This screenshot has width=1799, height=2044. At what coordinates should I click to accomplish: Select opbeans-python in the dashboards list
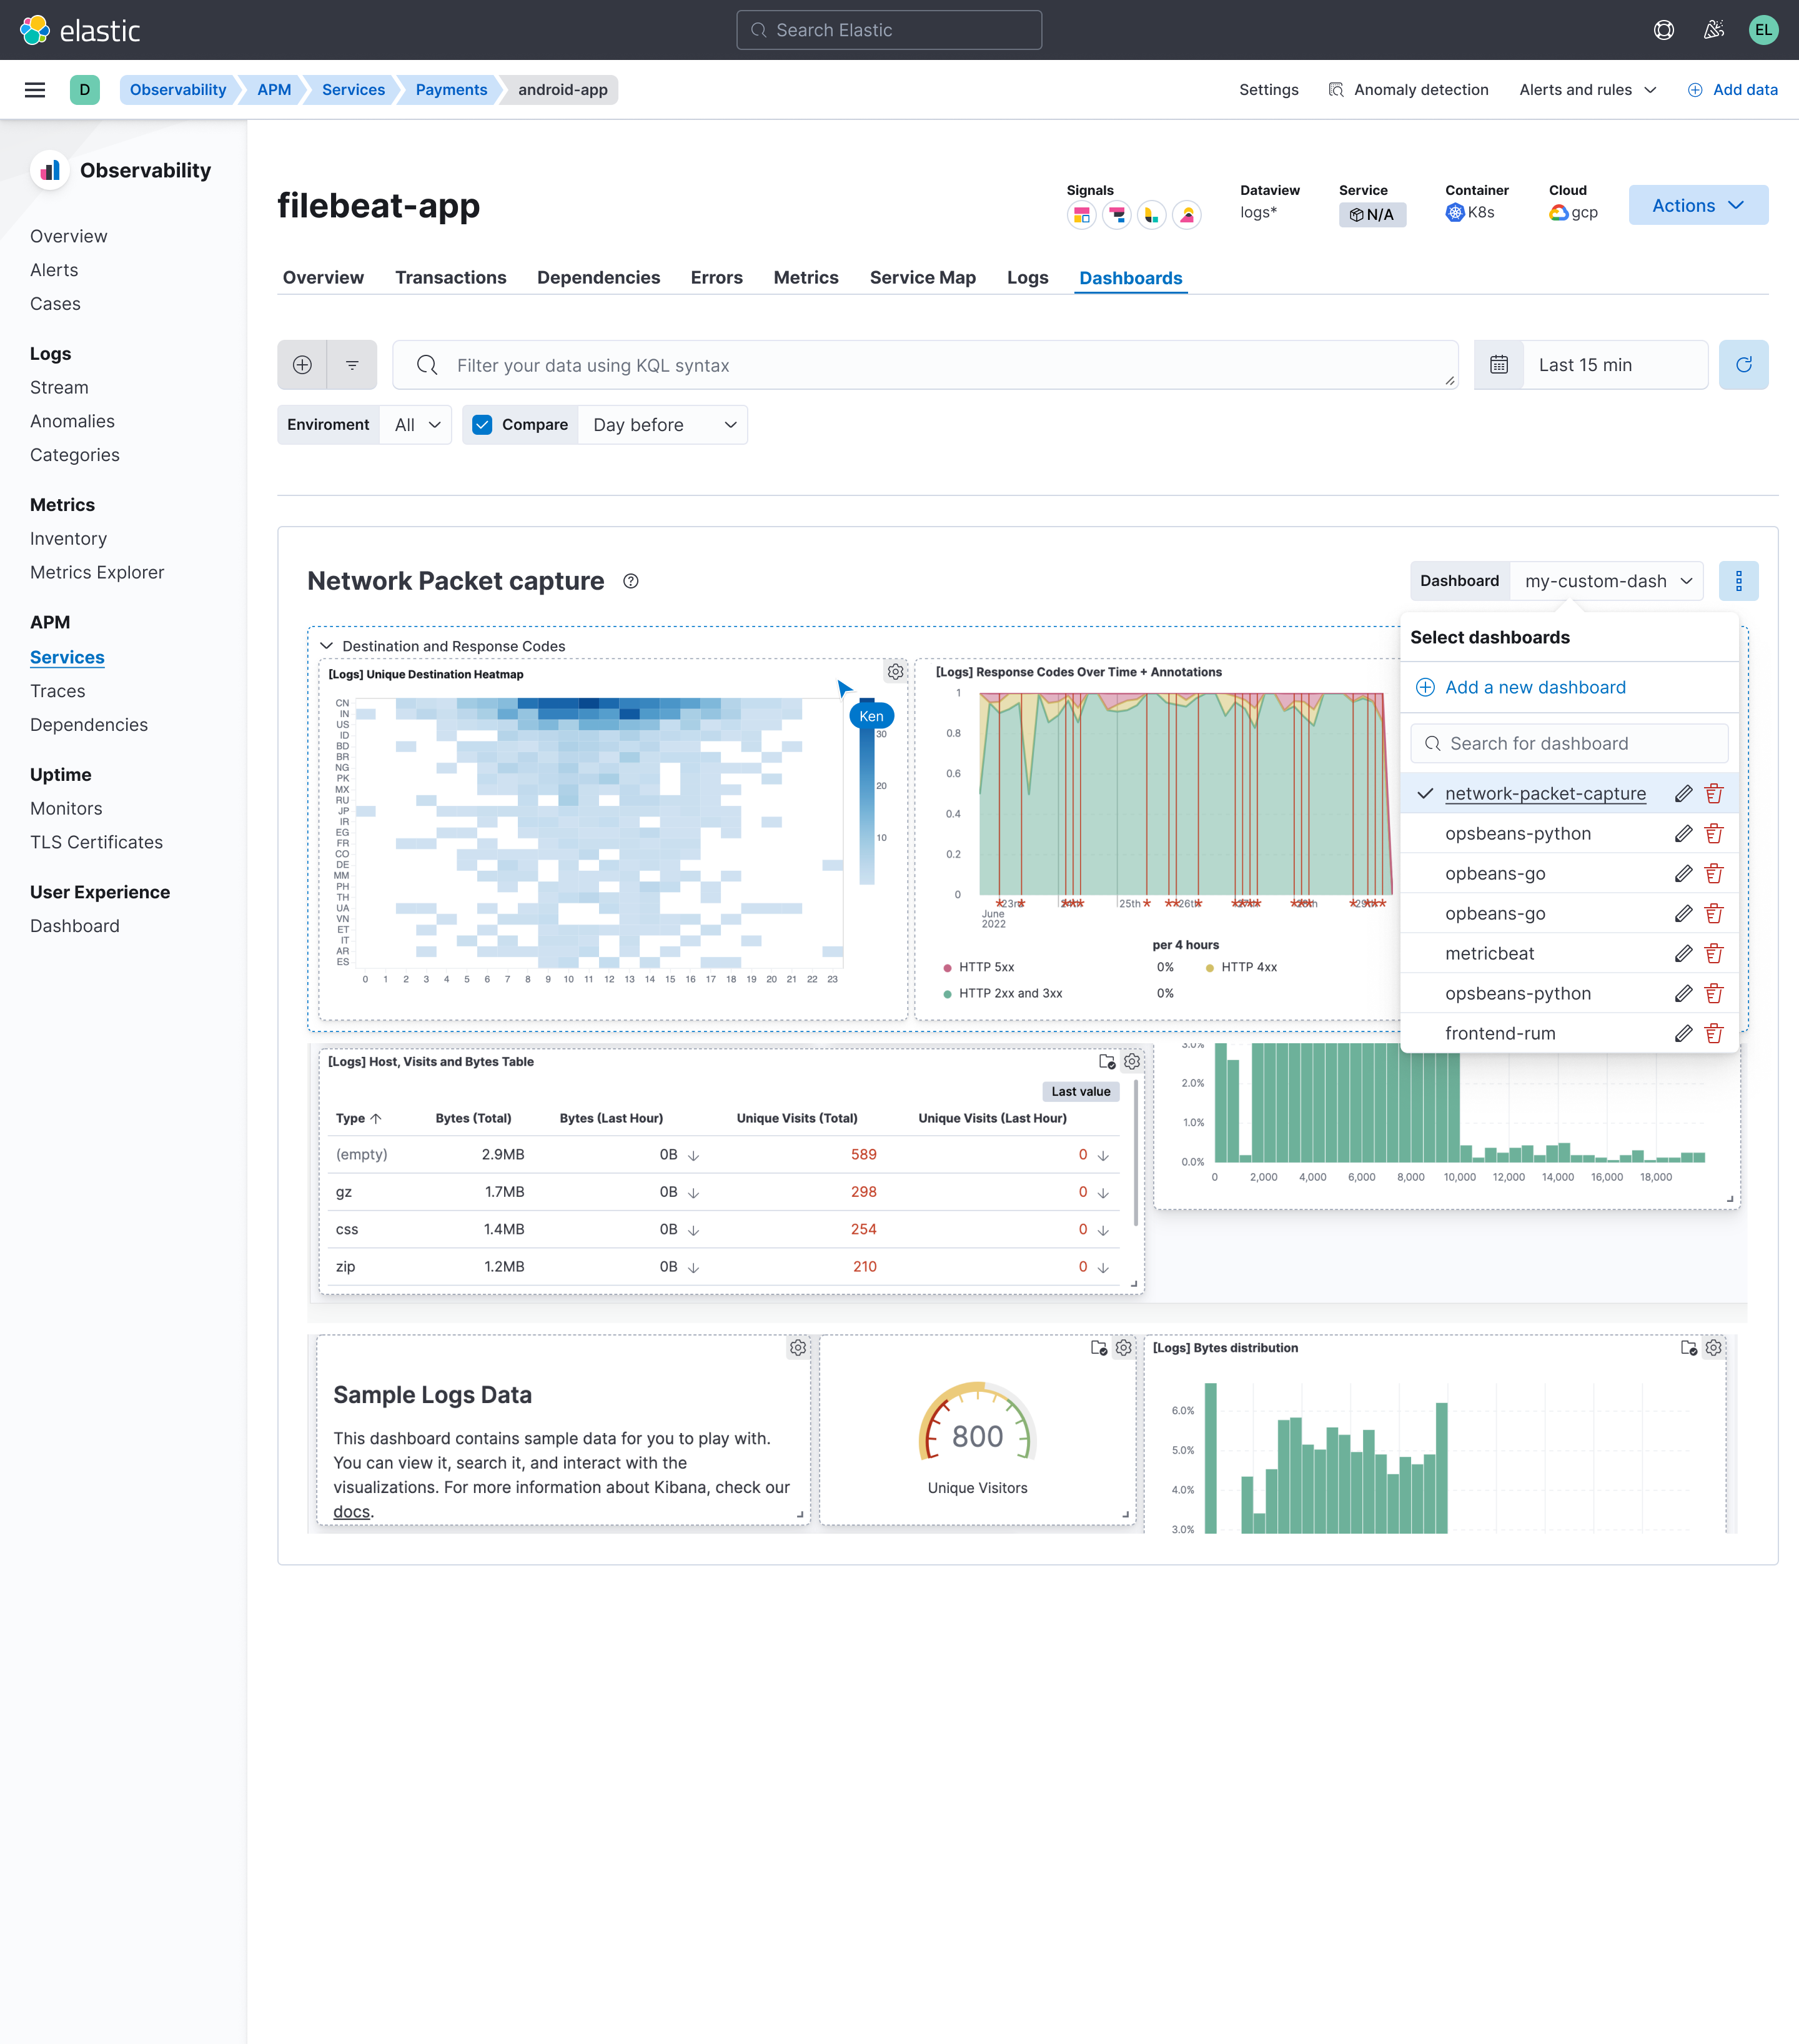1518,833
